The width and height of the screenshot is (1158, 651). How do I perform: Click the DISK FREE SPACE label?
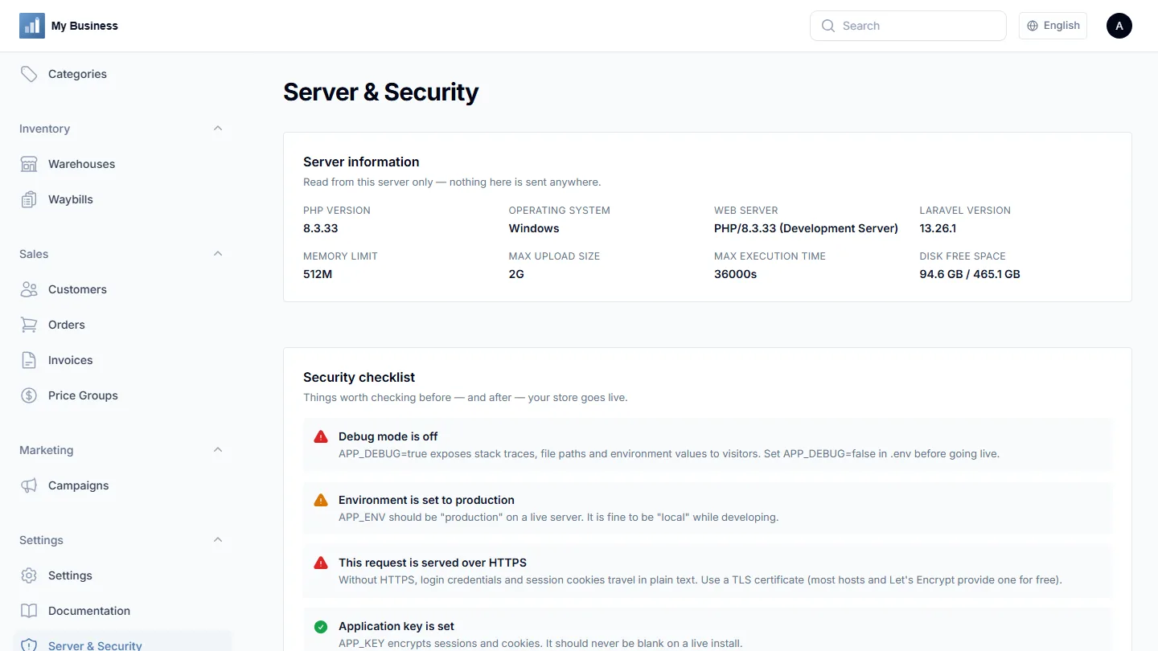(x=963, y=256)
